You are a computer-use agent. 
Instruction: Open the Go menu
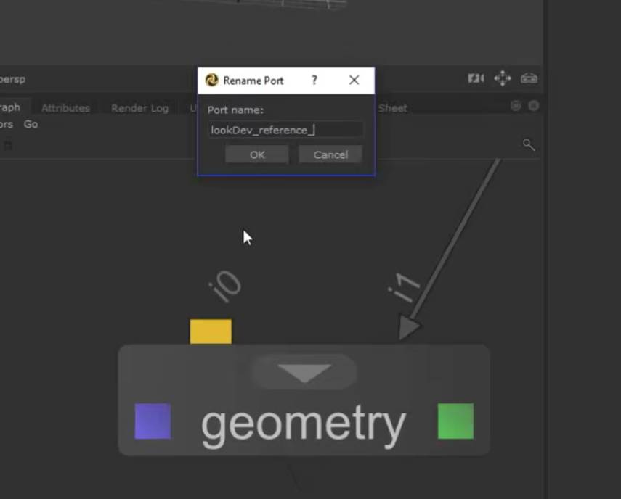[x=31, y=124]
